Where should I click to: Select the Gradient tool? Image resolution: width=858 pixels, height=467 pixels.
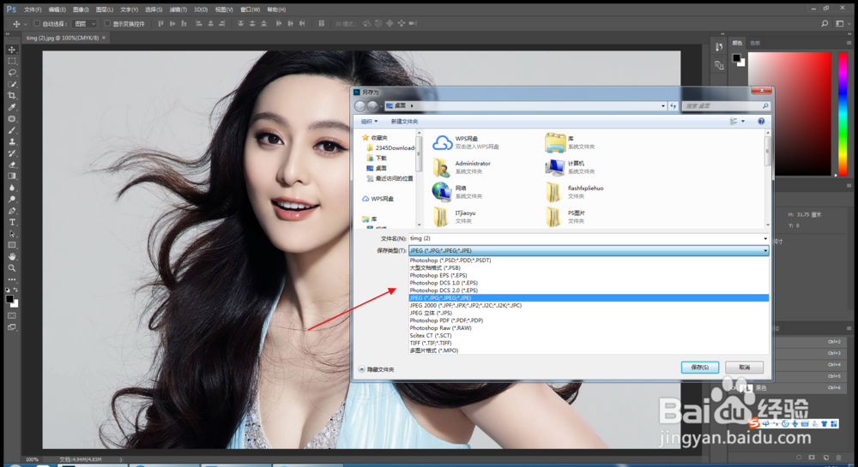[12, 177]
